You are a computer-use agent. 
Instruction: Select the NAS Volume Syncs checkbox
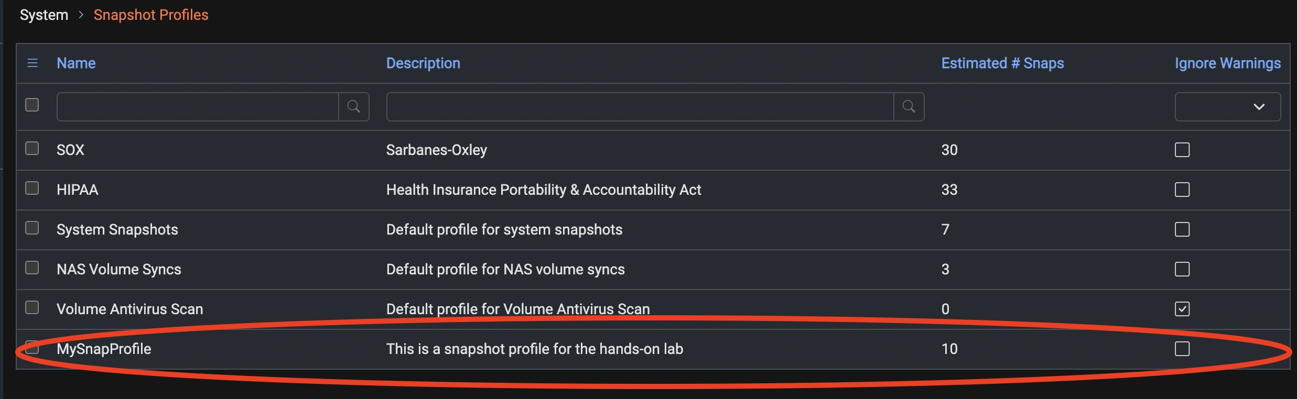(x=32, y=268)
